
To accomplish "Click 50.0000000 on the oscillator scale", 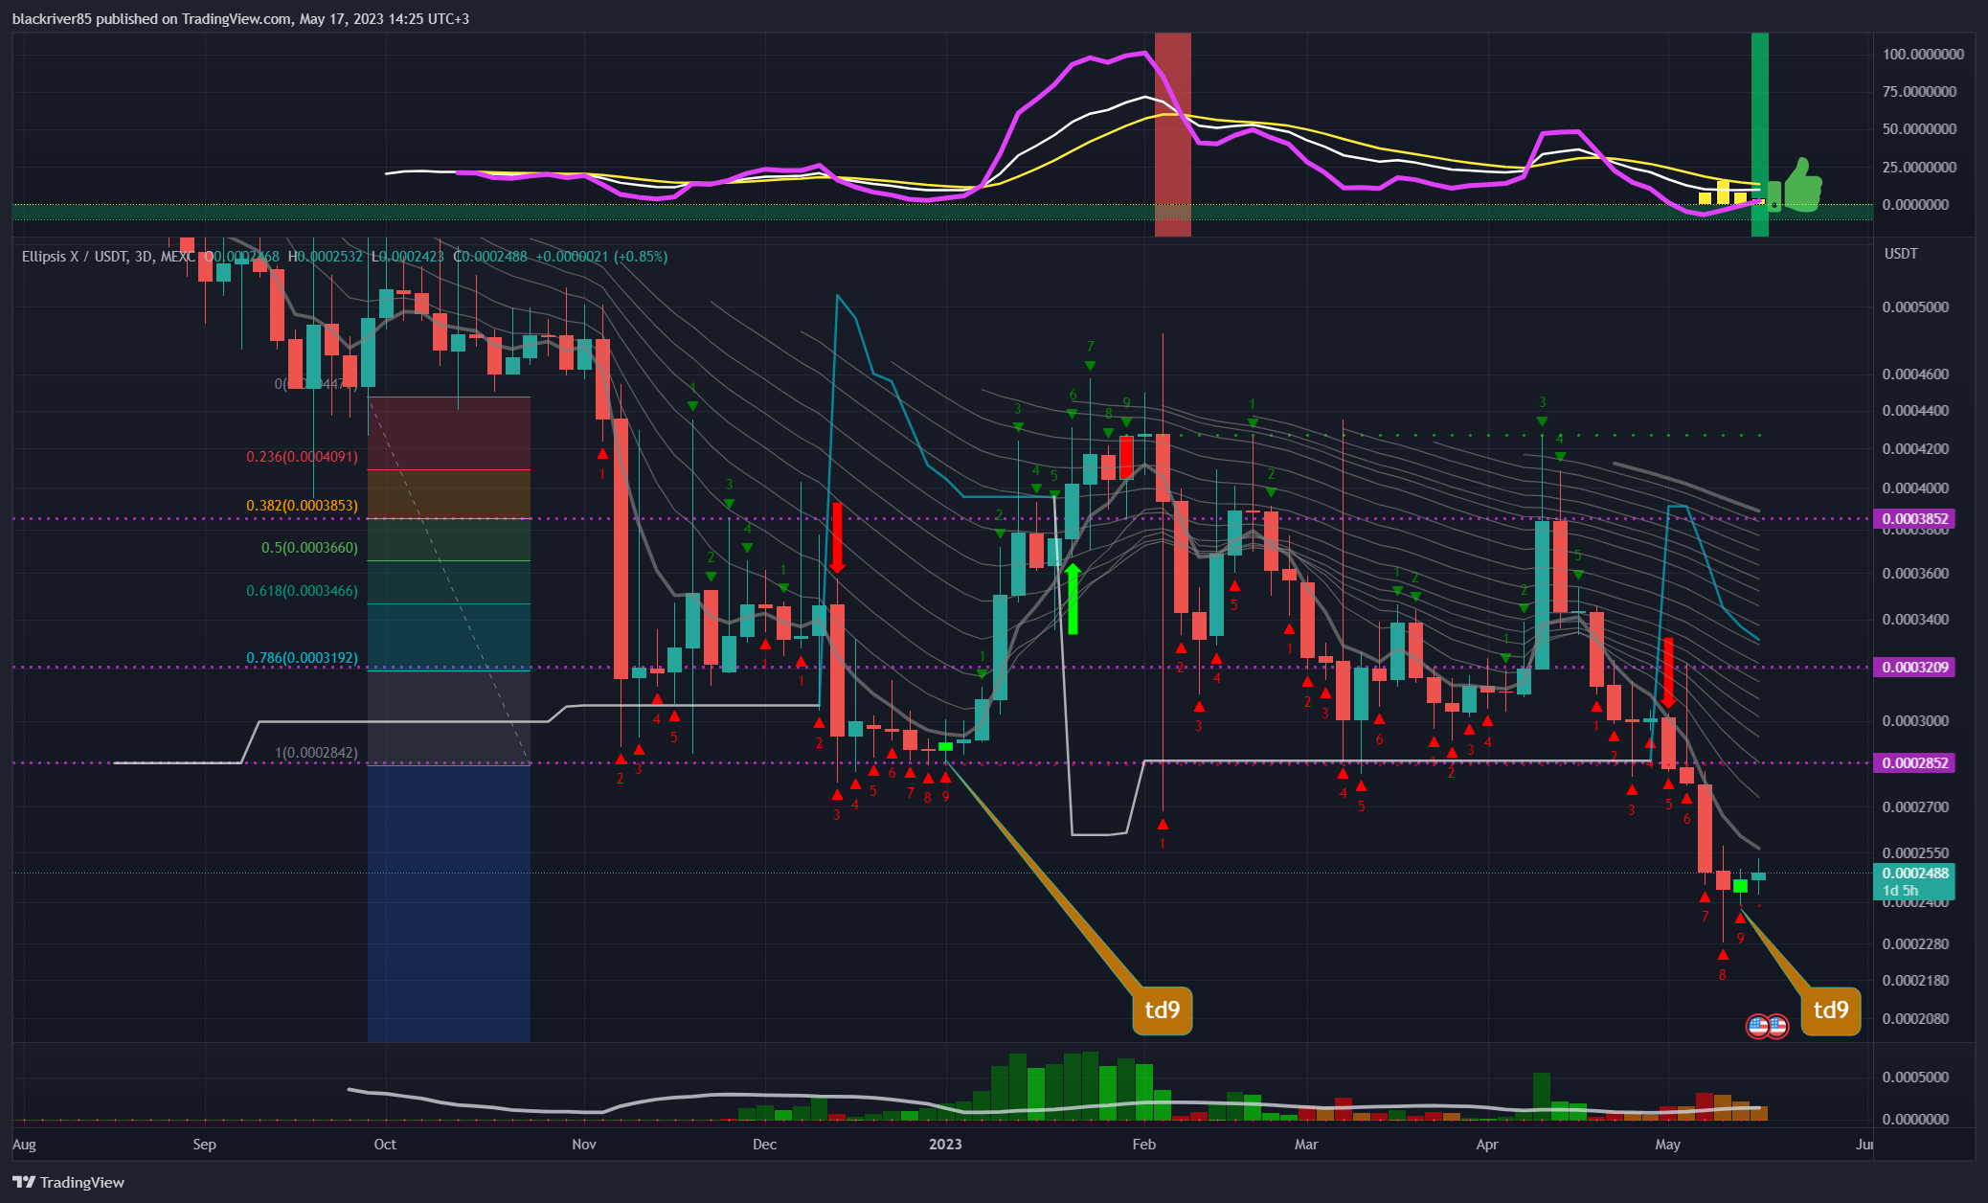I will (x=1919, y=129).
